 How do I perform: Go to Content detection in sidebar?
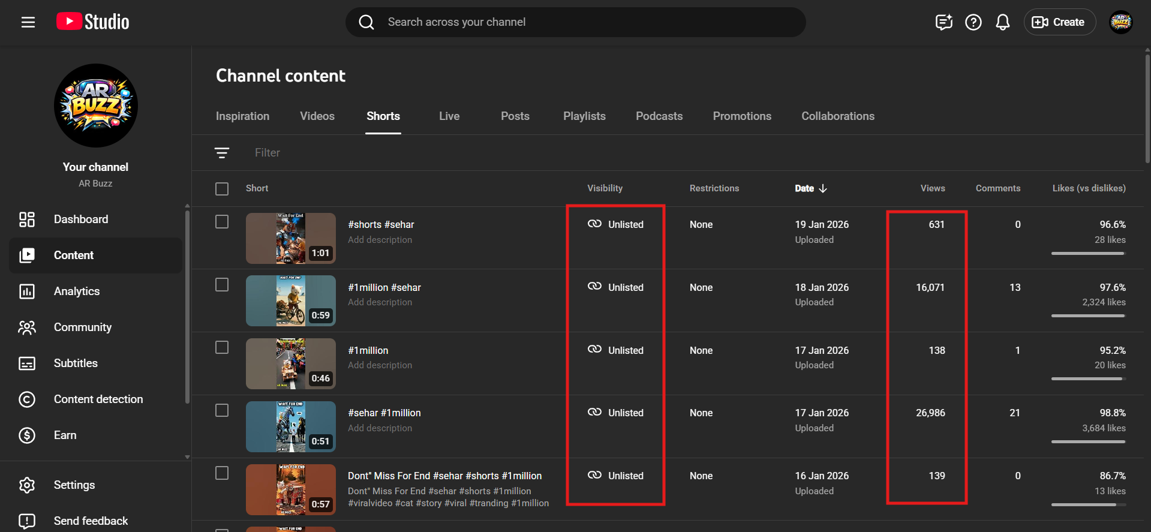pyautogui.click(x=98, y=399)
